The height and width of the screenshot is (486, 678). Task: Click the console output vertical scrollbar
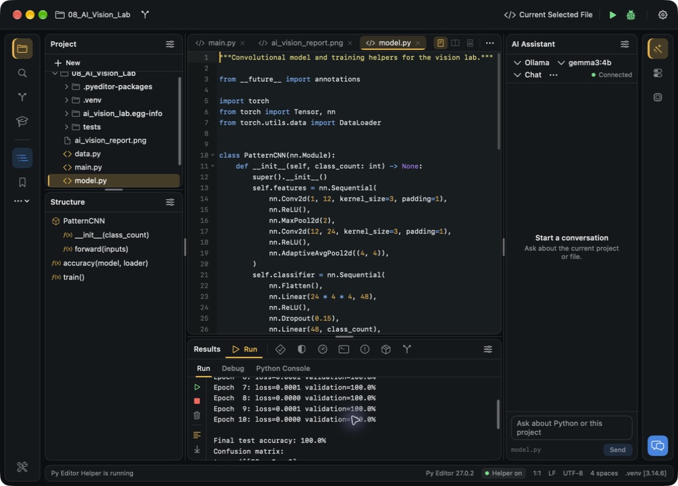tap(498, 414)
